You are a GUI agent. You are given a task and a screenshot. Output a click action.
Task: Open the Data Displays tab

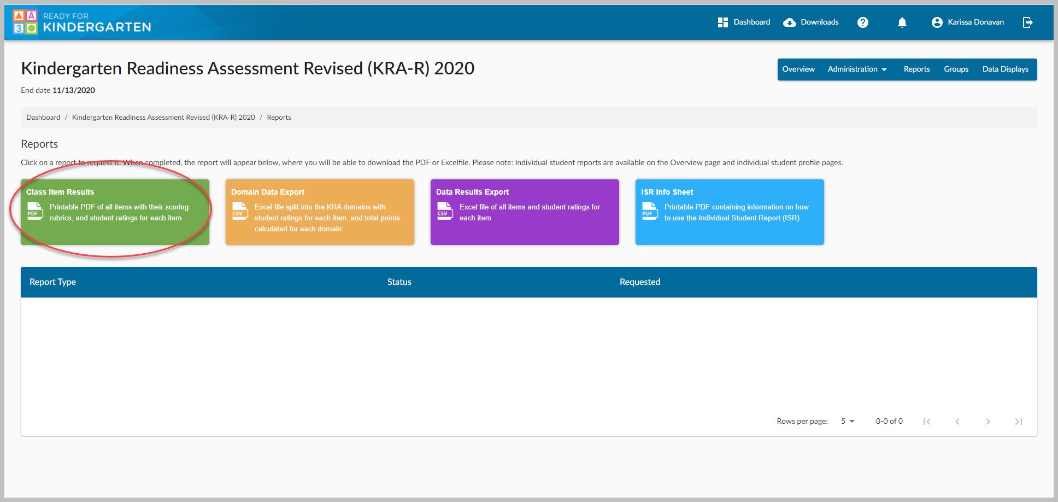click(x=1005, y=69)
